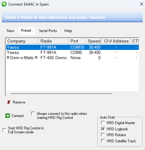Check HRD Satellite Track option

tap(103, 141)
